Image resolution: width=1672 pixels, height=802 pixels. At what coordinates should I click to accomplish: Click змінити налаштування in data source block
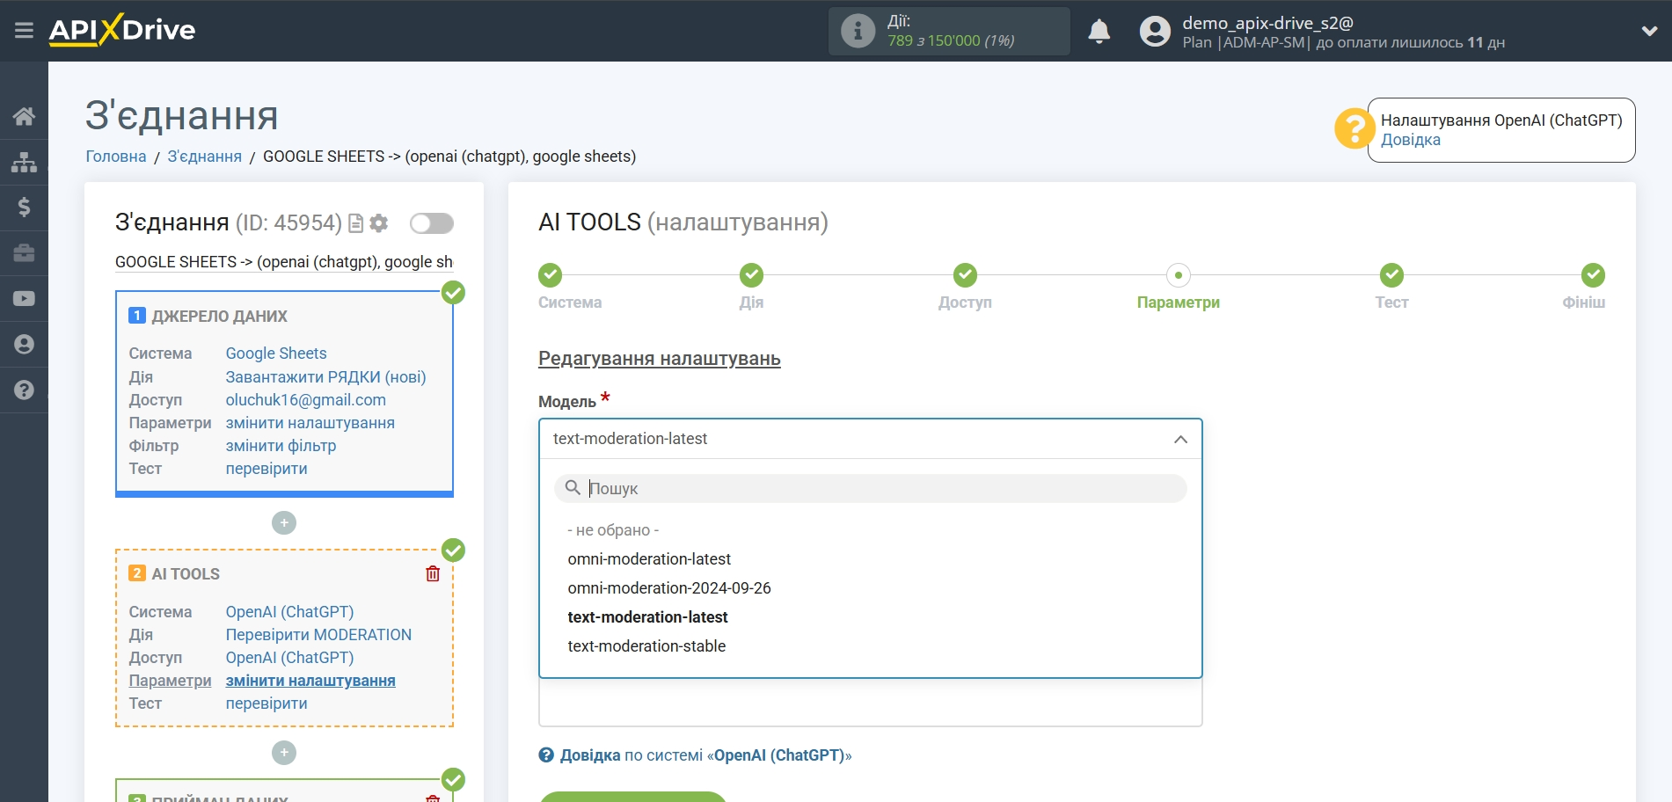pyautogui.click(x=310, y=423)
